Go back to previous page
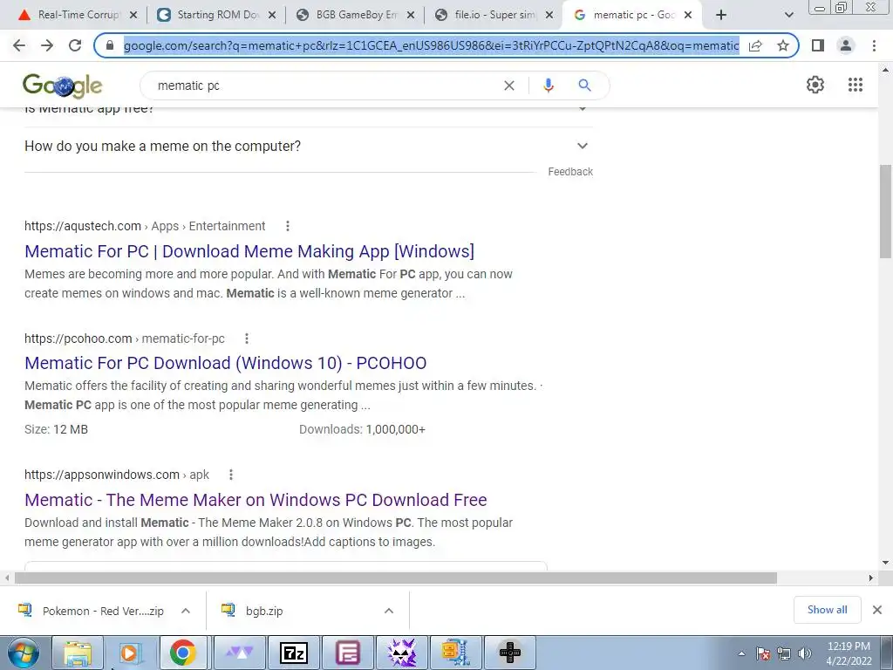This screenshot has height=670, width=893. coord(19,45)
